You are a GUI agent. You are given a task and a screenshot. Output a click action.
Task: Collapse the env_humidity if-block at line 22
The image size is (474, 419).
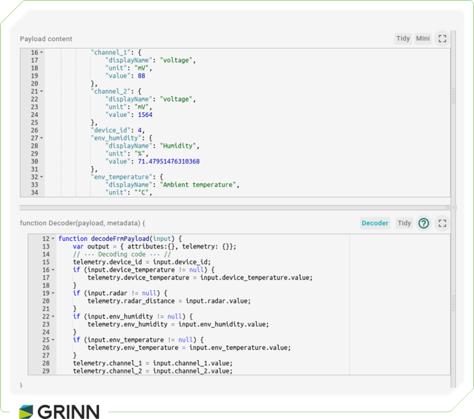(53, 316)
